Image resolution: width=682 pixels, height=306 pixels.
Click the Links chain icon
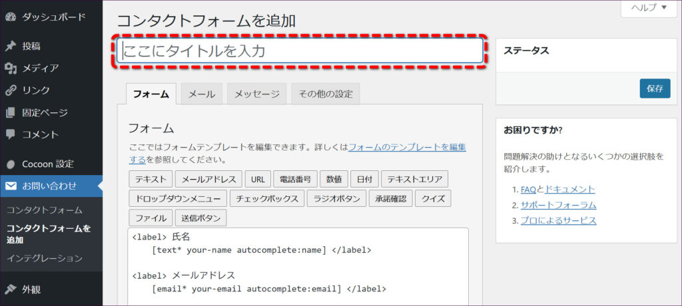click(x=11, y=90)
